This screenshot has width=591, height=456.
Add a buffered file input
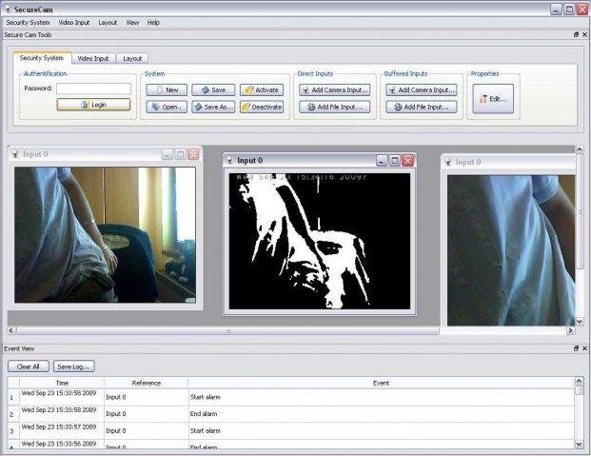coord(422,107)
